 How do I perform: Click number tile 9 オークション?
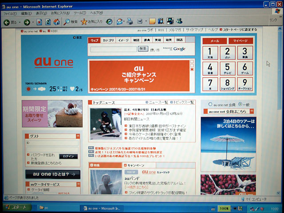(245, 84)
